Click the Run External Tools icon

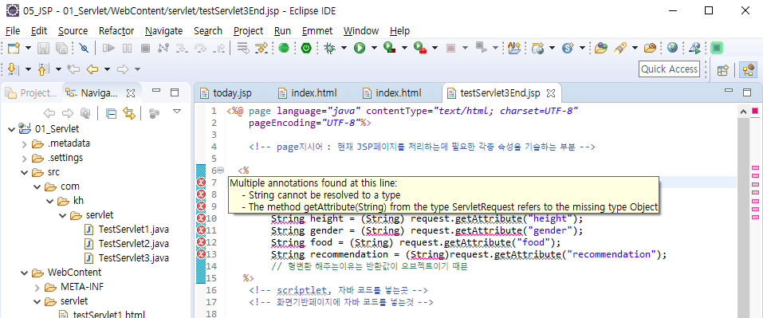(419, 48)
